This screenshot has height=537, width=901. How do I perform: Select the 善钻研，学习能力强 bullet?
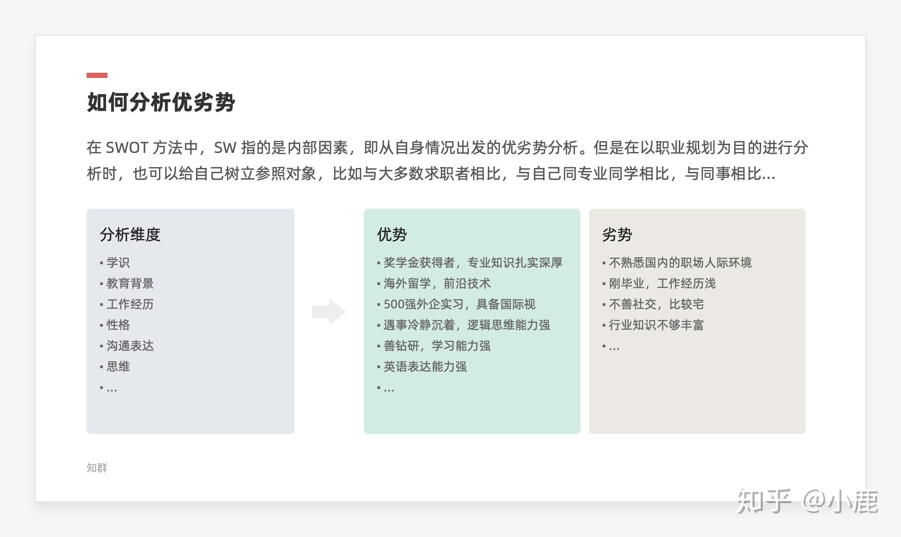434,346
